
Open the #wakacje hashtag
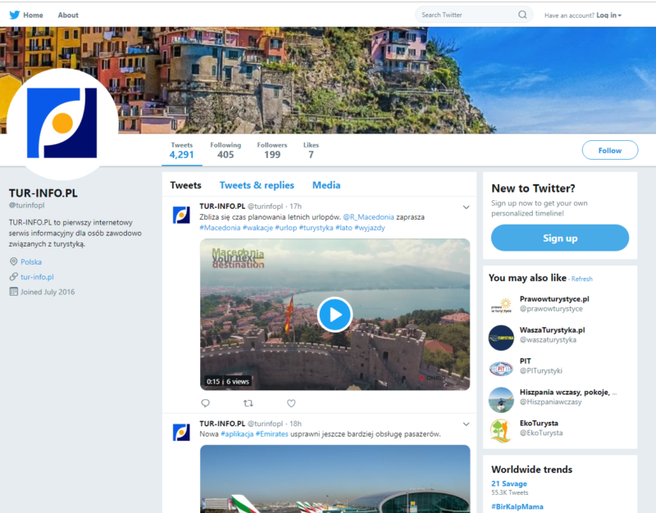click(x=257, y=228)
